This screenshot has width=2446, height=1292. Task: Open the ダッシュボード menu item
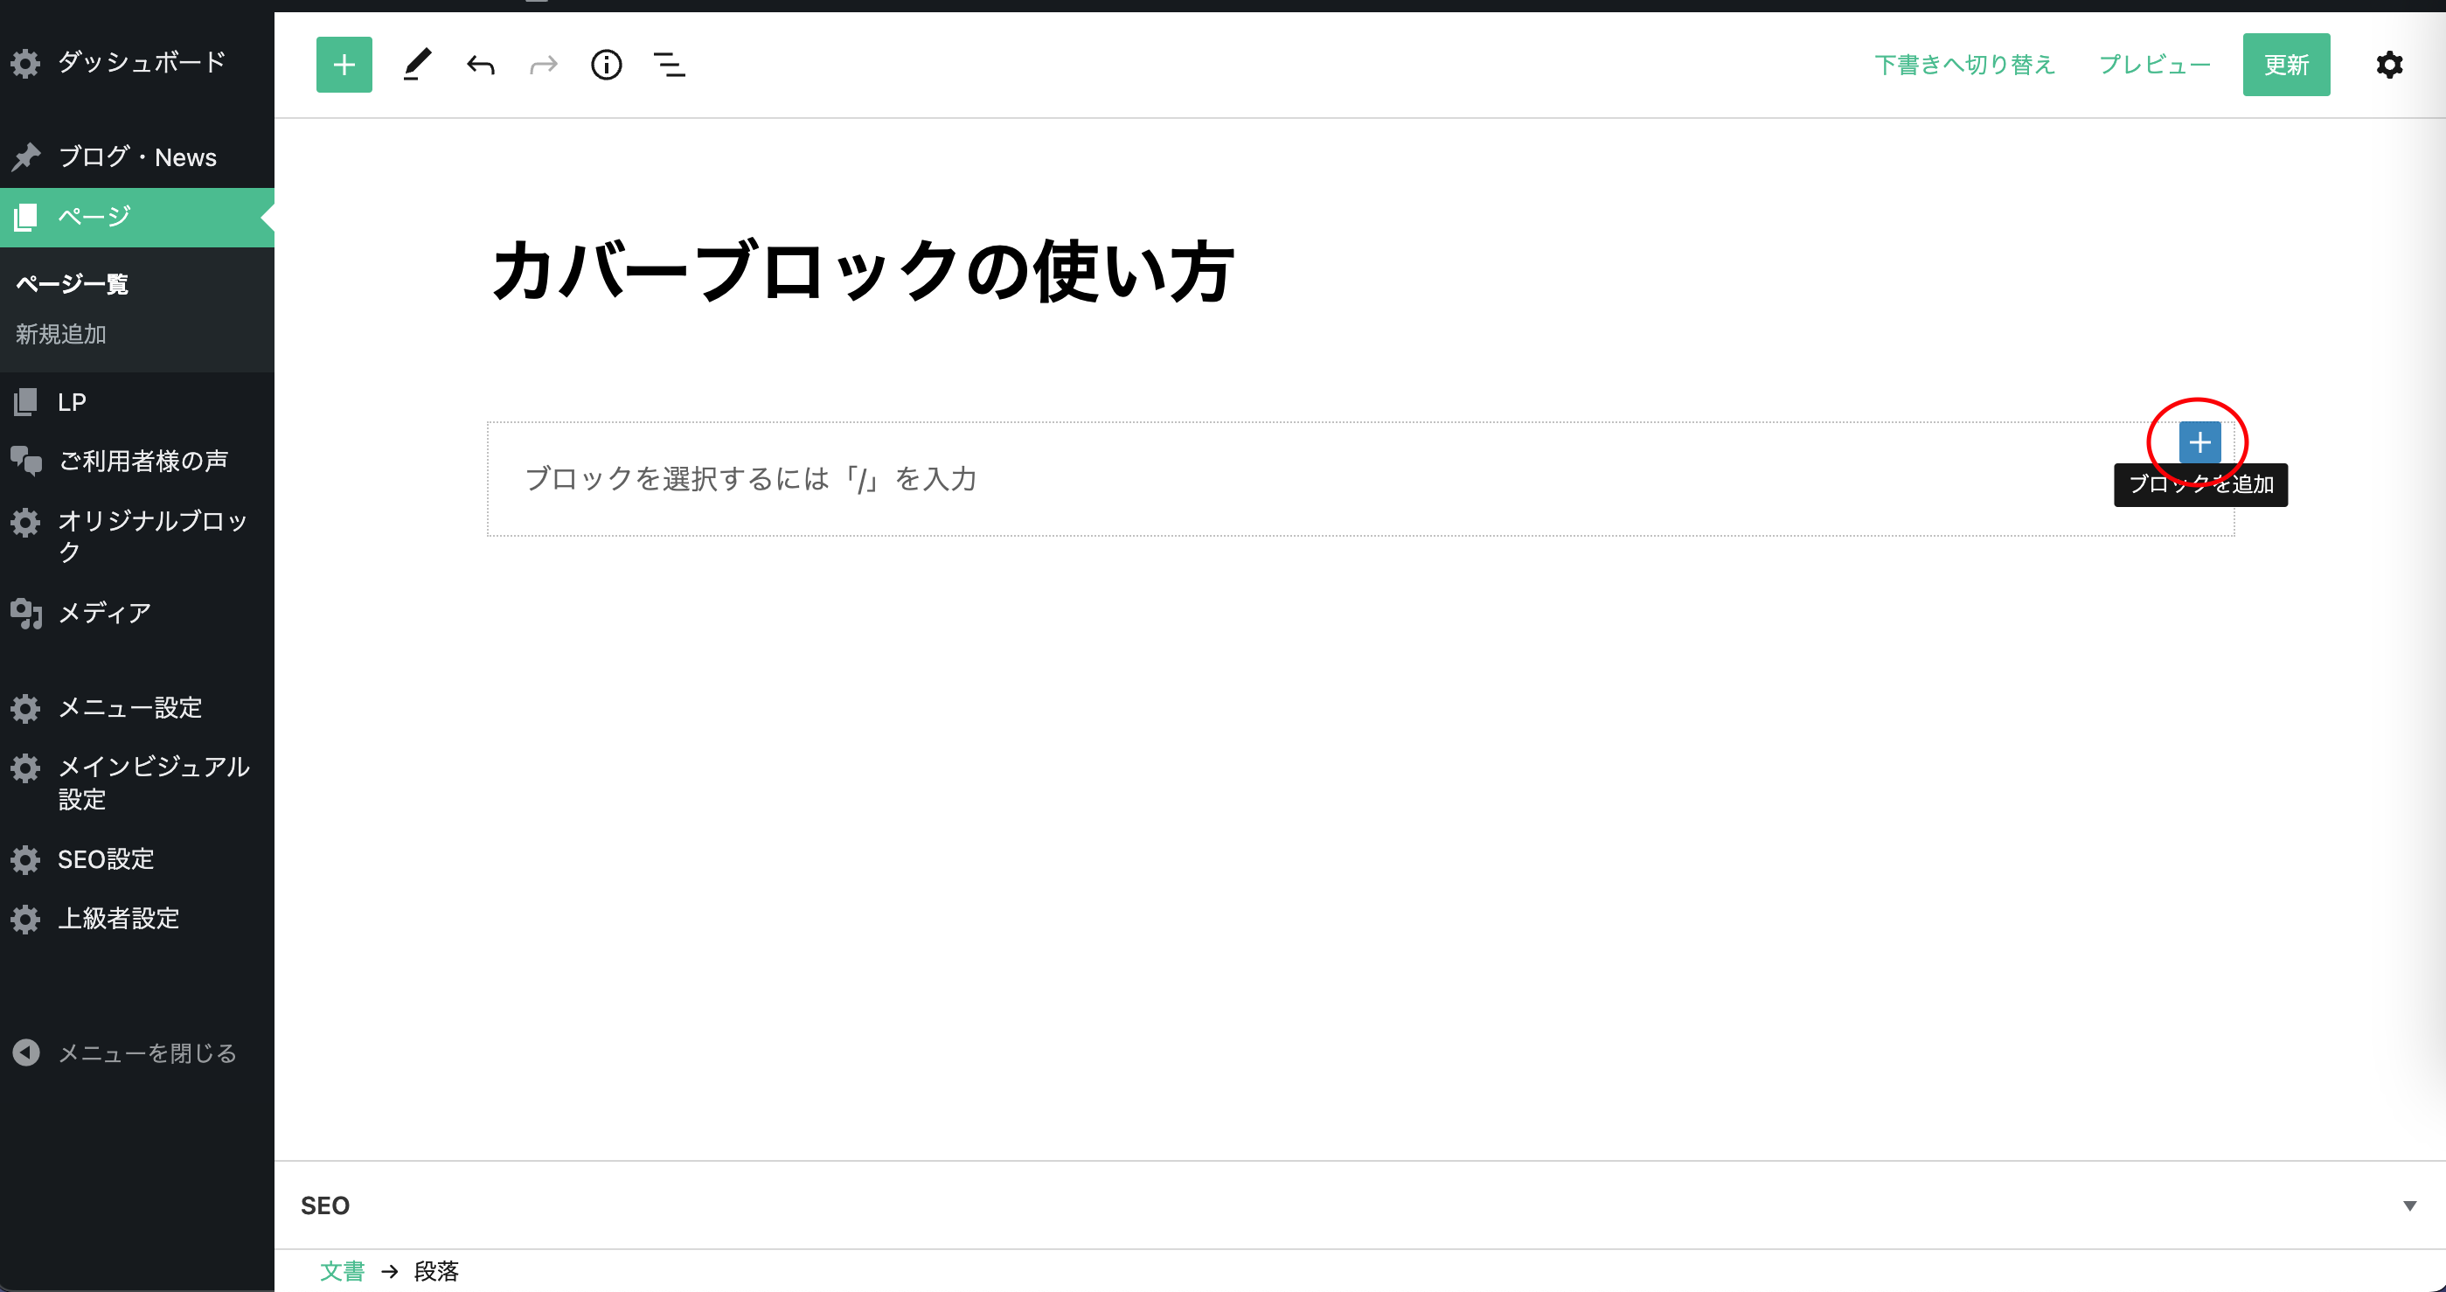coord(142,63)
